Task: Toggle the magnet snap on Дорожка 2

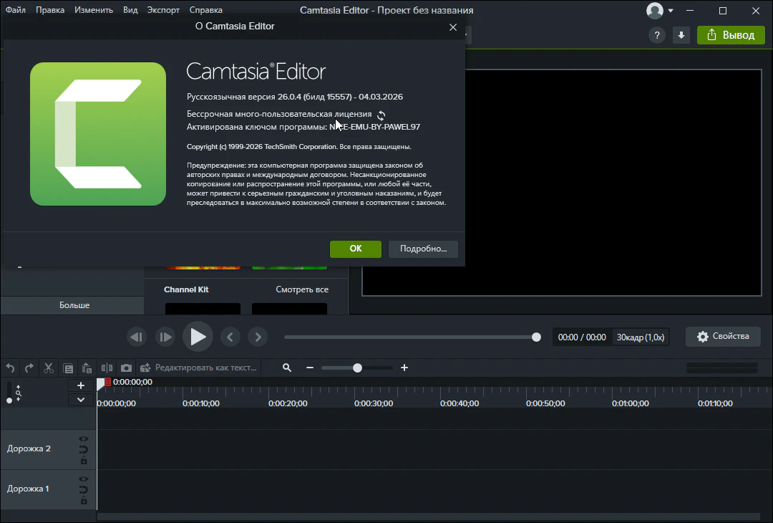Action: click(x=84, y=449)
